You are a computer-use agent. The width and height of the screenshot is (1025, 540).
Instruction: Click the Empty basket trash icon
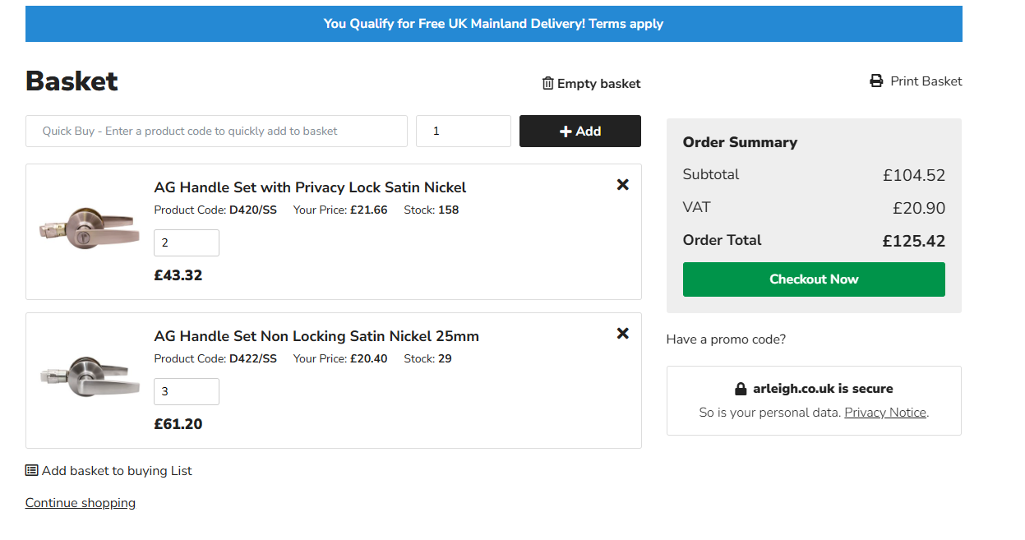(x=548, y=83)
